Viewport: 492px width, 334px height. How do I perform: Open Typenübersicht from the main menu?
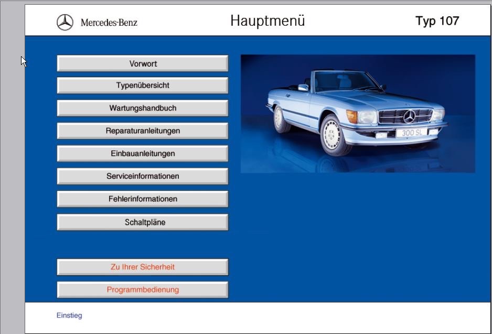point(143,85)
